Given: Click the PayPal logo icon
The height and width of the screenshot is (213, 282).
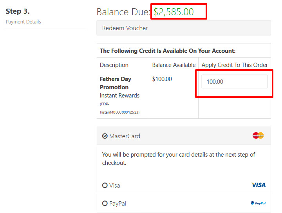Looking at the screenshot, I should tap(258, 203).
